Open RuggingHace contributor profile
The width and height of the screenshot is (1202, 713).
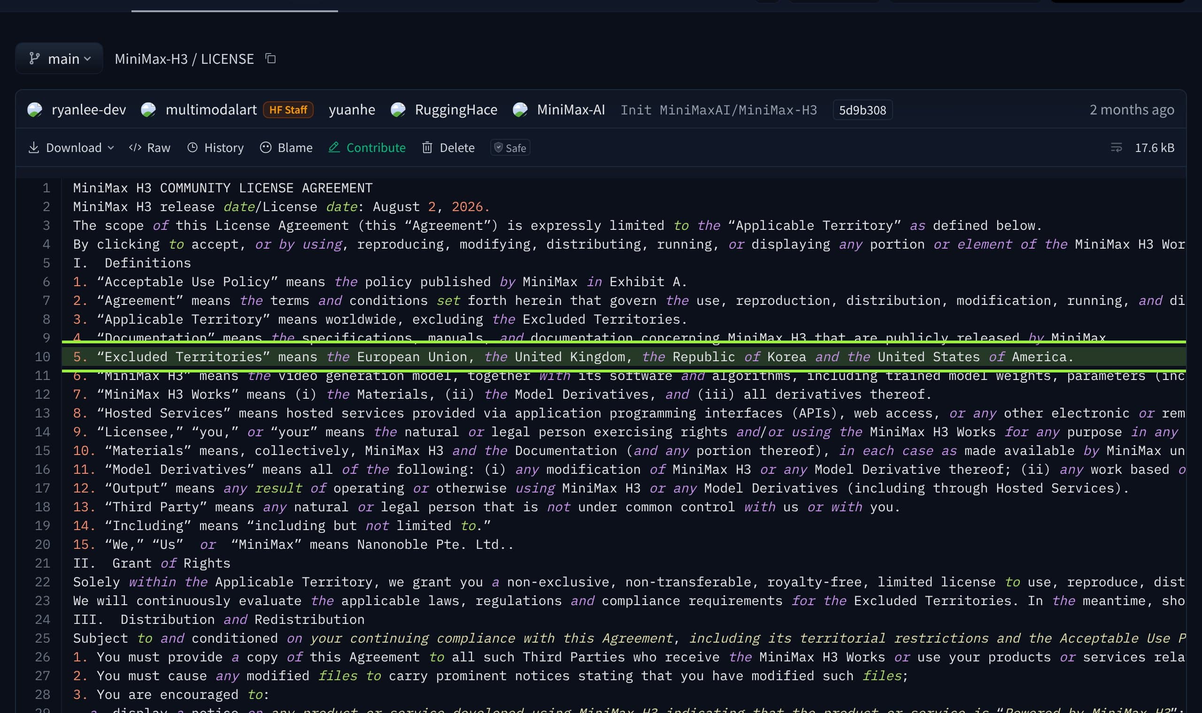tap(456, 110)
